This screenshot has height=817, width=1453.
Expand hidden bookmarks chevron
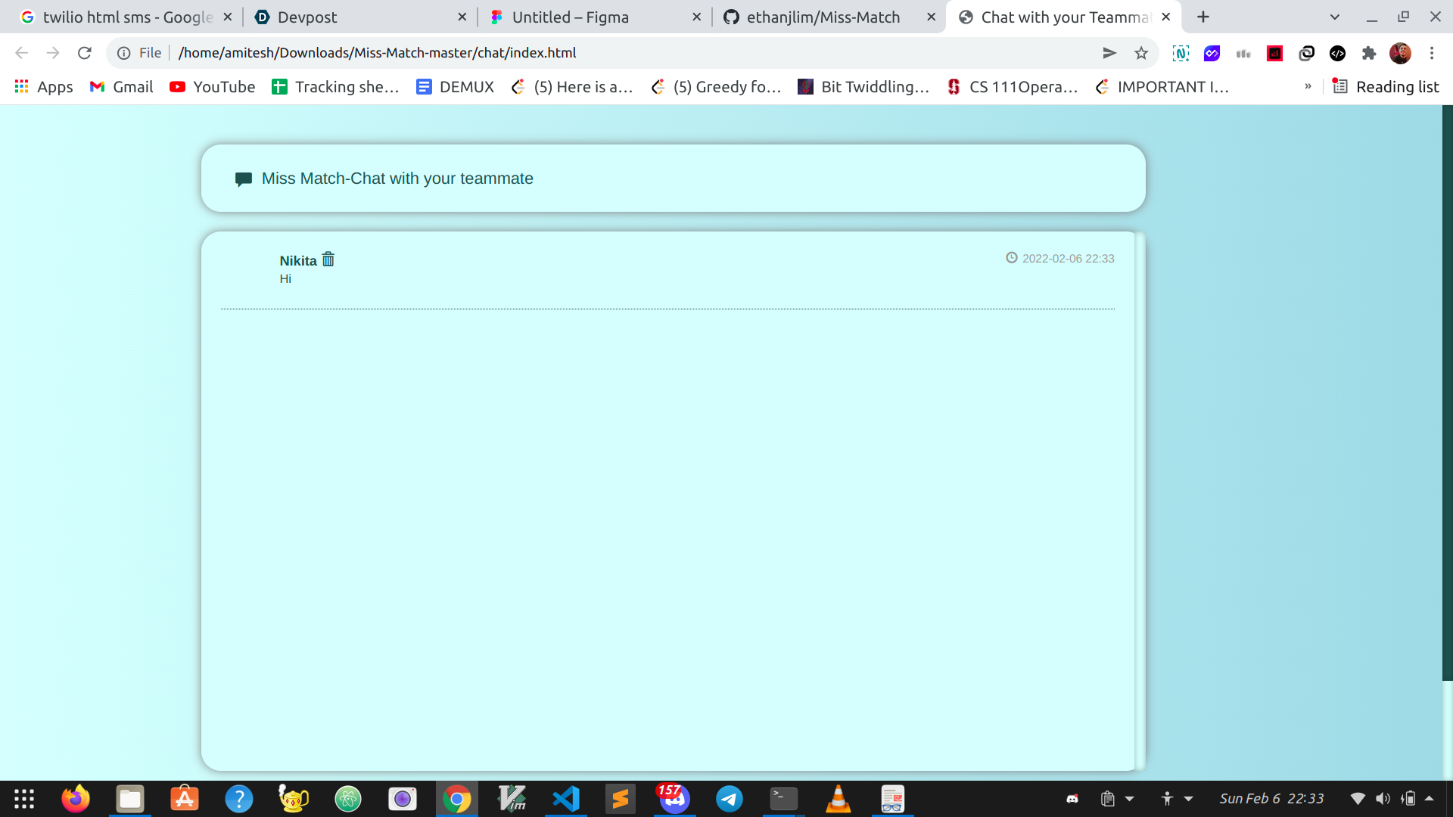(1308, 87)
